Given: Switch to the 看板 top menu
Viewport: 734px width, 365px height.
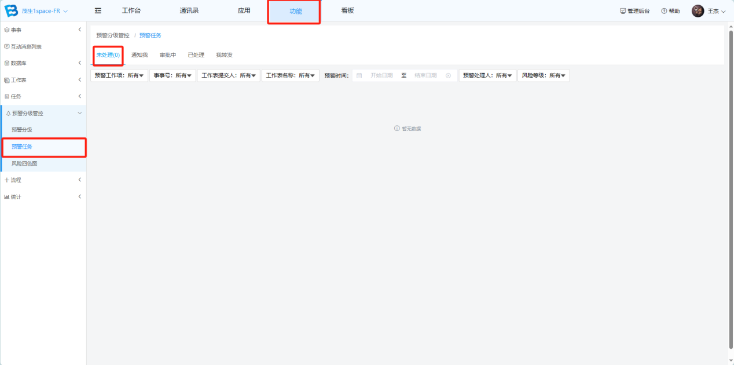Looking at the screenshot, I should click(x=347, y=11).
